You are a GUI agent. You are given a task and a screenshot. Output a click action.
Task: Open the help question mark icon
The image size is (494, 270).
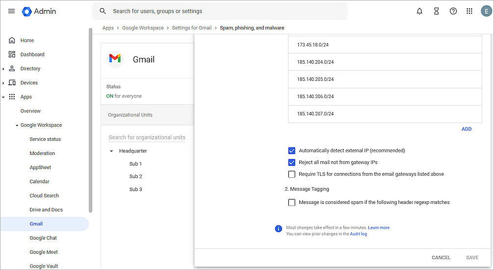click(453, 11)
